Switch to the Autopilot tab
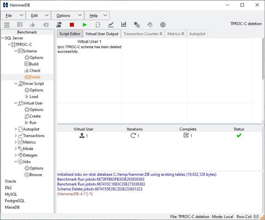Screen dimensions: 265x220 (x=197, y=34)
